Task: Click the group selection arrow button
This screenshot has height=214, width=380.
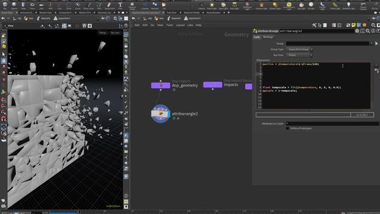Action: point(376,43)
